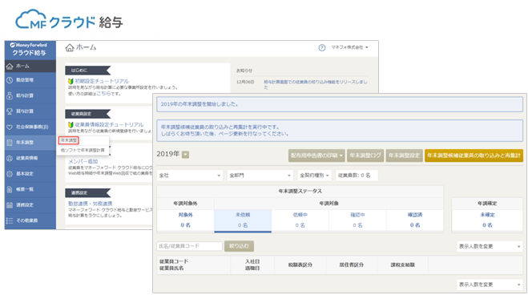This screenshot has width=528, height=295.
Task: Open その他業務 list icon in sidebar
Action: 10,220
